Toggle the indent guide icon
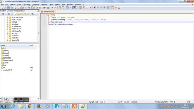Viewport: 194px width, 109px height. [74, 8]
